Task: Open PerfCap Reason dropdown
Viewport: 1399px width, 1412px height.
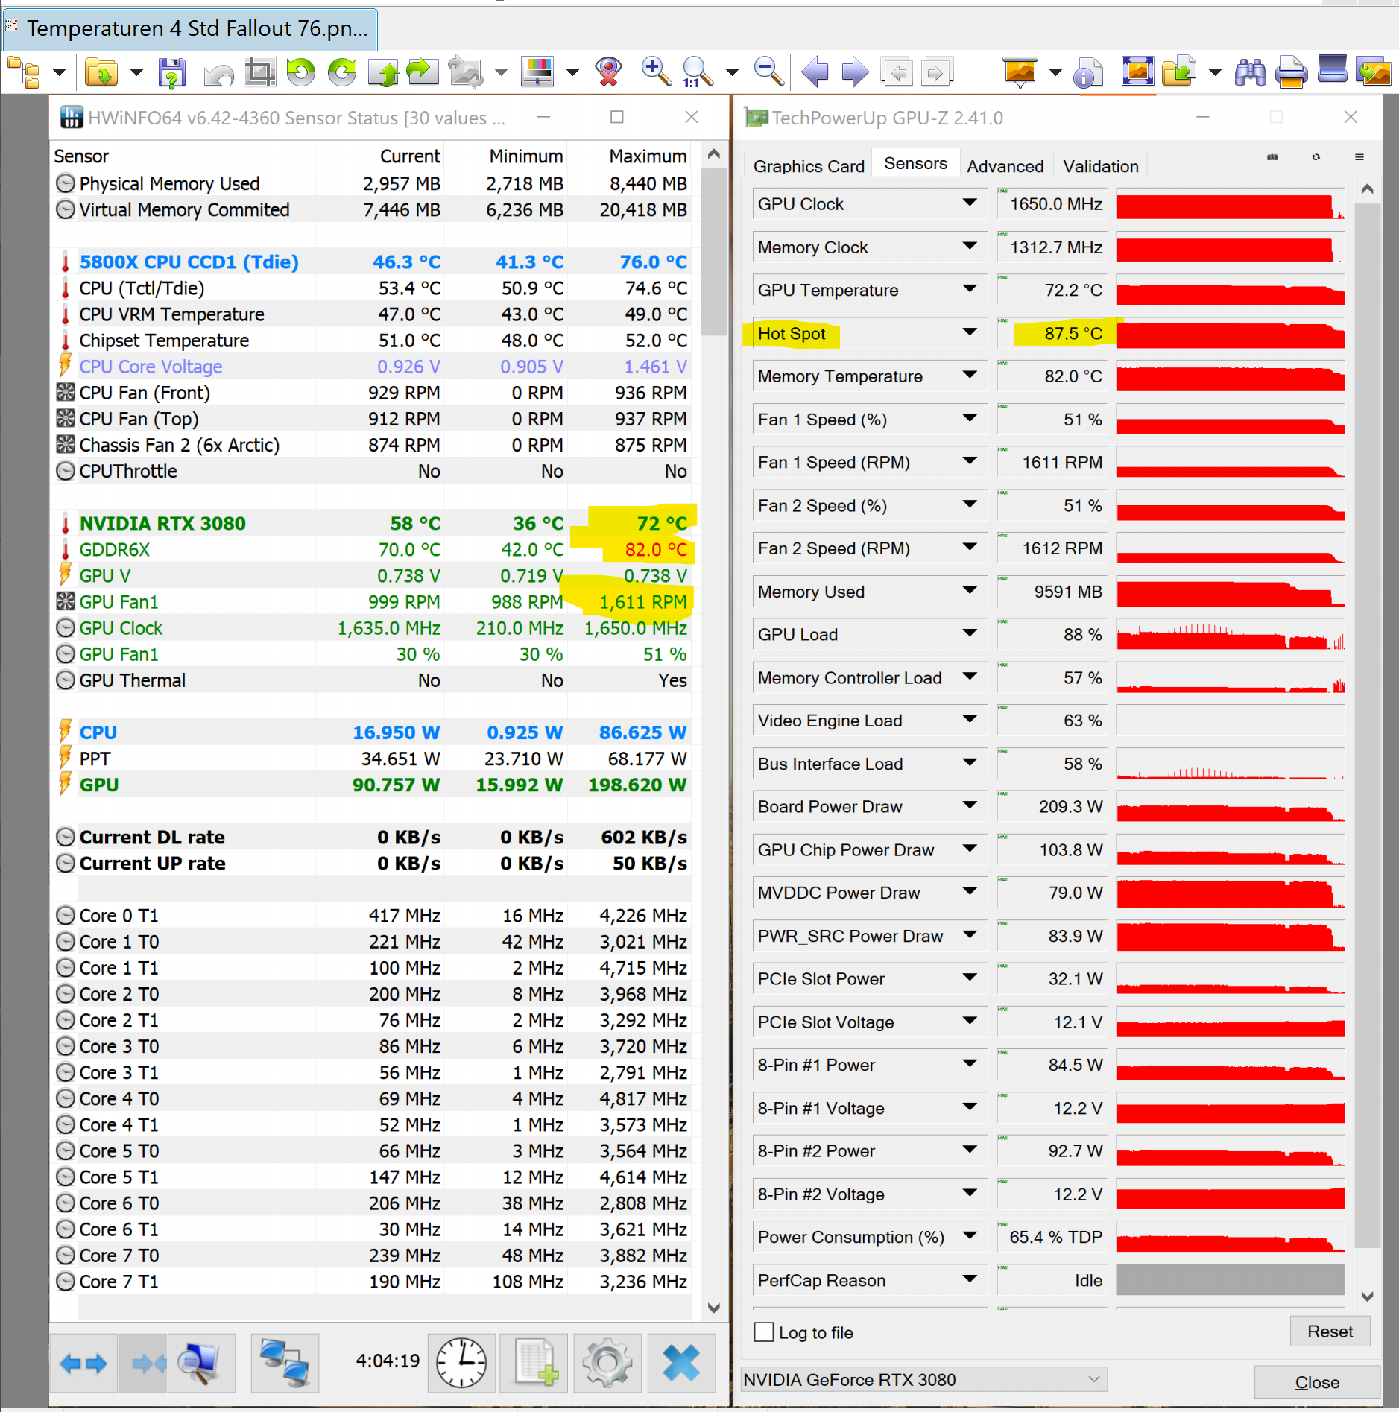Action: [970, 1280]
